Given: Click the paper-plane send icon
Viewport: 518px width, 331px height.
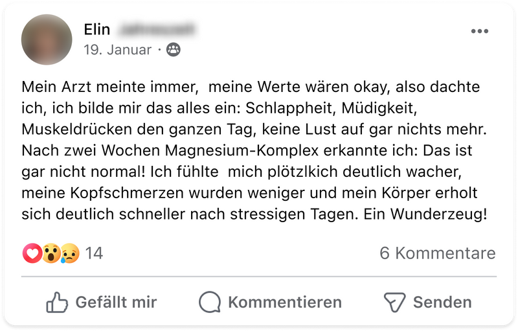Looking at the screenshot, I should coord(394,302).
